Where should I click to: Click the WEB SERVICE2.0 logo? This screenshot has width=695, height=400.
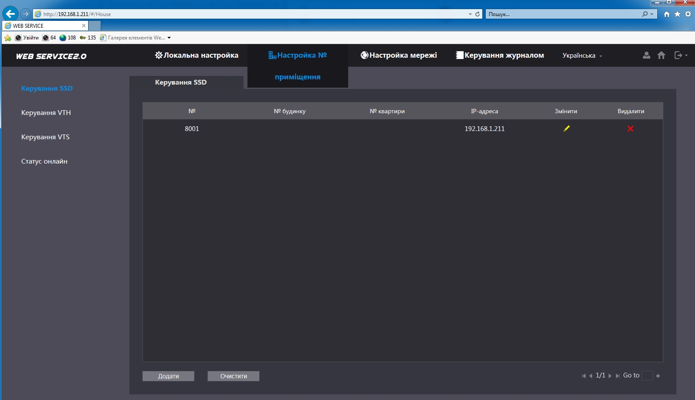[51, 56]
